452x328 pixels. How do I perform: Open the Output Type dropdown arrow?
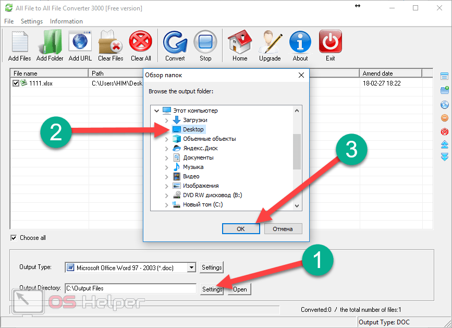[x=191, y=268]
